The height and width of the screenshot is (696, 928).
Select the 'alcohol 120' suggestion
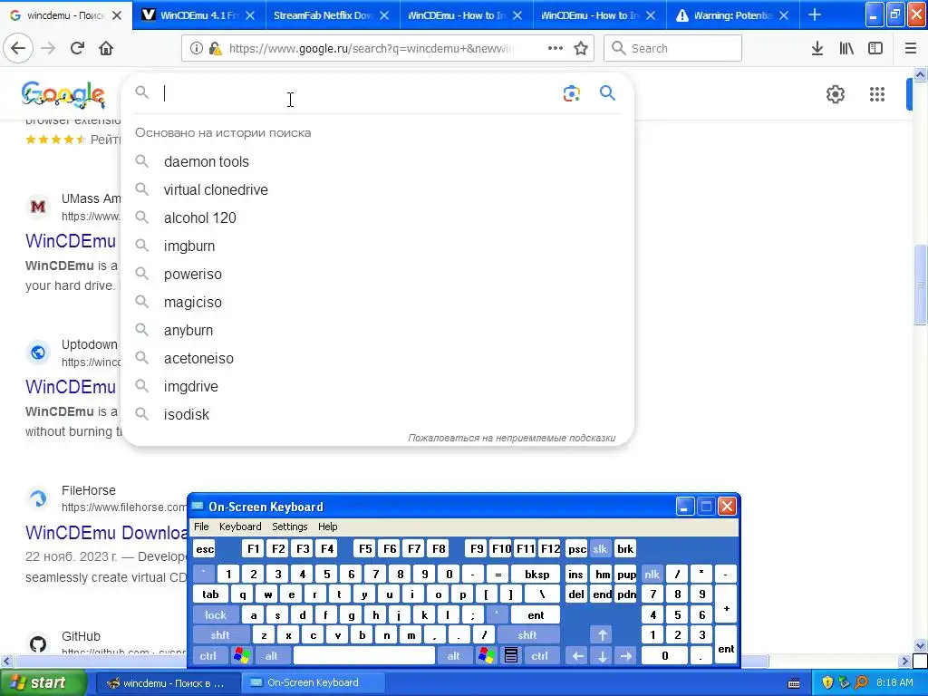click(378, 217)
